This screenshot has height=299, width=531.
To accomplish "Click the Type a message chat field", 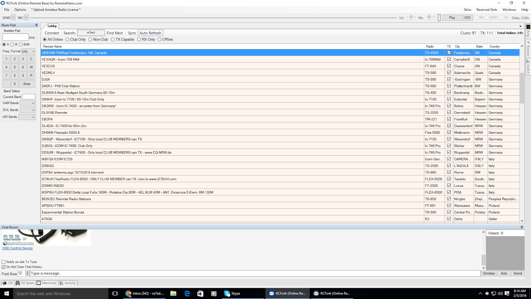I will (x=255, y=273).
